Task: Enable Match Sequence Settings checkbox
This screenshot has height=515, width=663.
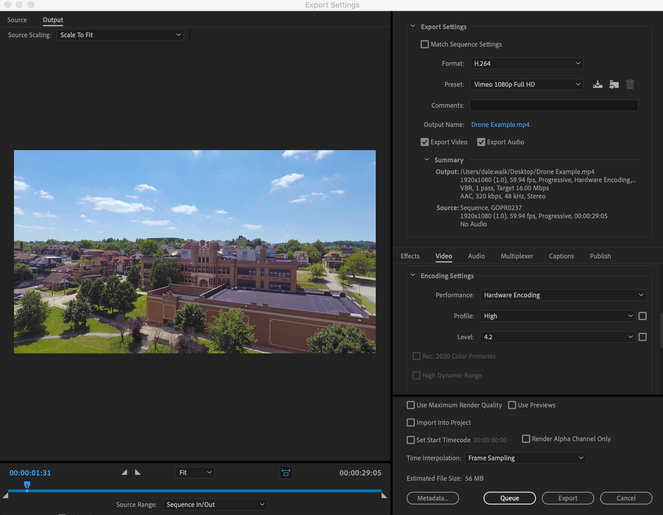Action: coord(424,44)
